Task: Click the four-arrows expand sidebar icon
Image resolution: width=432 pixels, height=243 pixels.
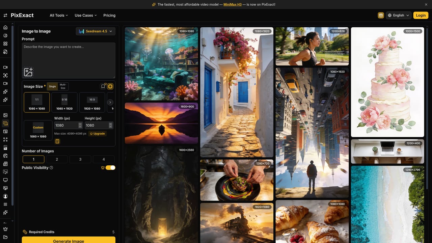Action: 5,139
